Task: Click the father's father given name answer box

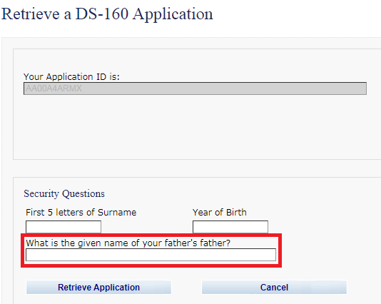Action: pos(151,255)
